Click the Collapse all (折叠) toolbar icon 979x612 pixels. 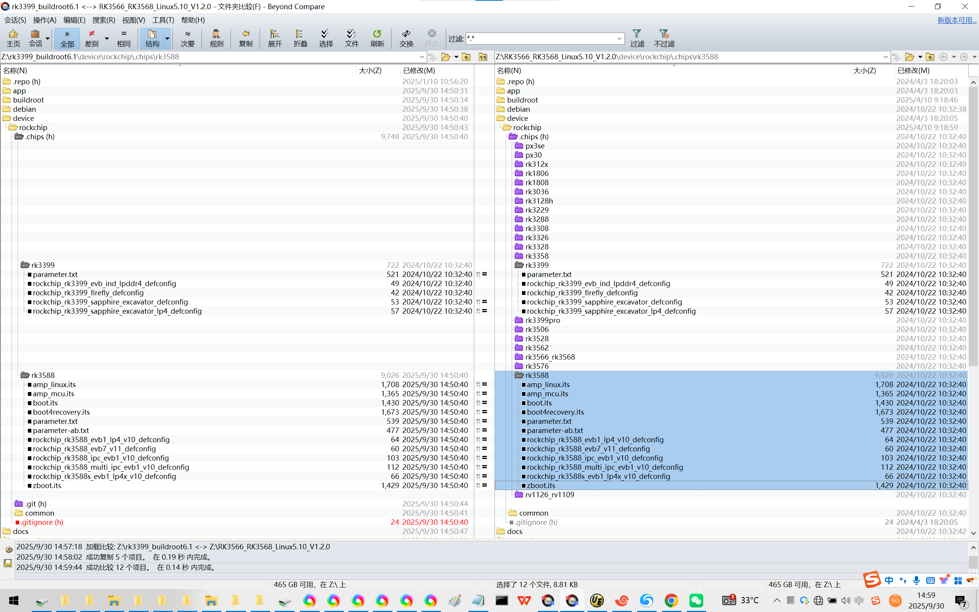tap(300, 38)
